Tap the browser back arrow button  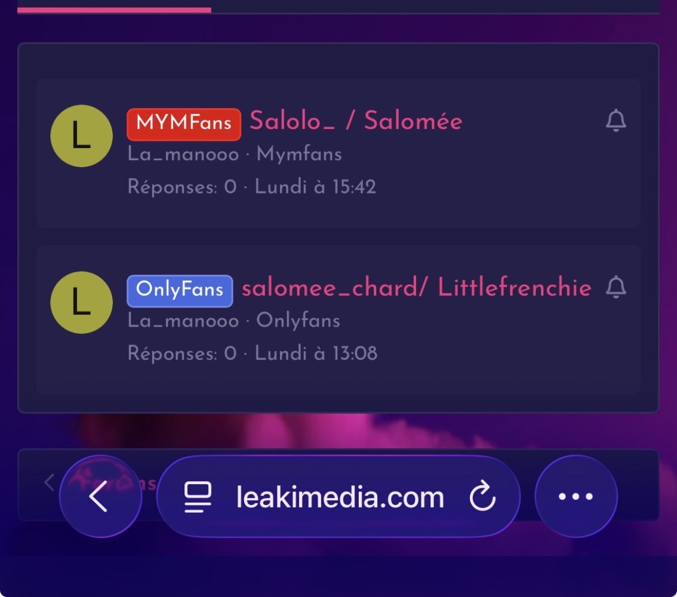(x=101, y=497)
